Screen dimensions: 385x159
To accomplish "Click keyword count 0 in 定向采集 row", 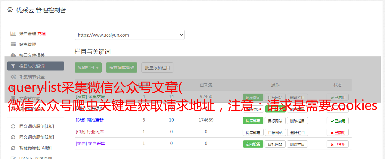I will (171, 143).
